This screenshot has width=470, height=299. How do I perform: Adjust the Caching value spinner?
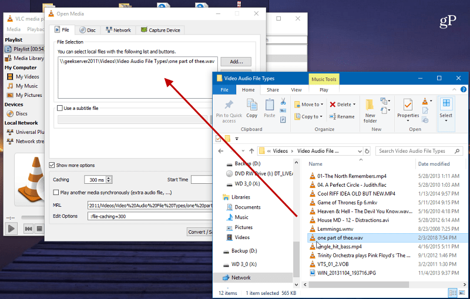click(x=109, y=180)
